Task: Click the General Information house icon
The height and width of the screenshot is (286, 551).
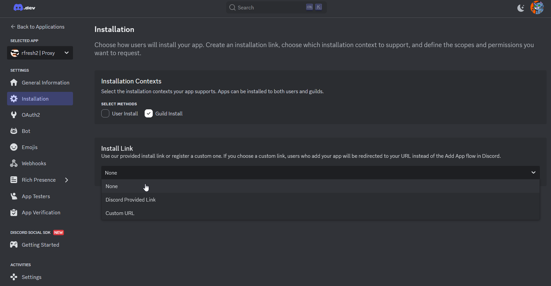Action: (14, 82)
